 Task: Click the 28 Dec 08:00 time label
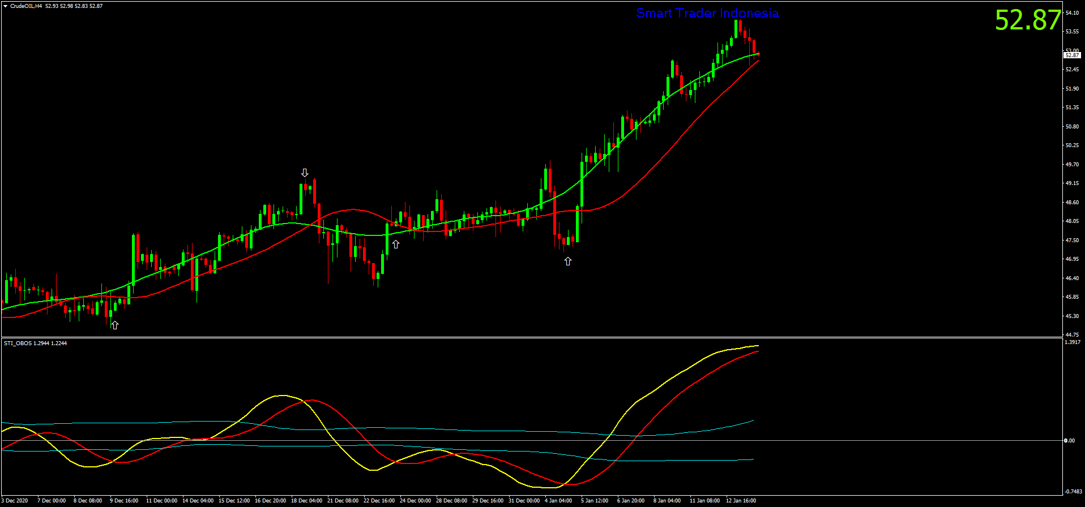451,501
